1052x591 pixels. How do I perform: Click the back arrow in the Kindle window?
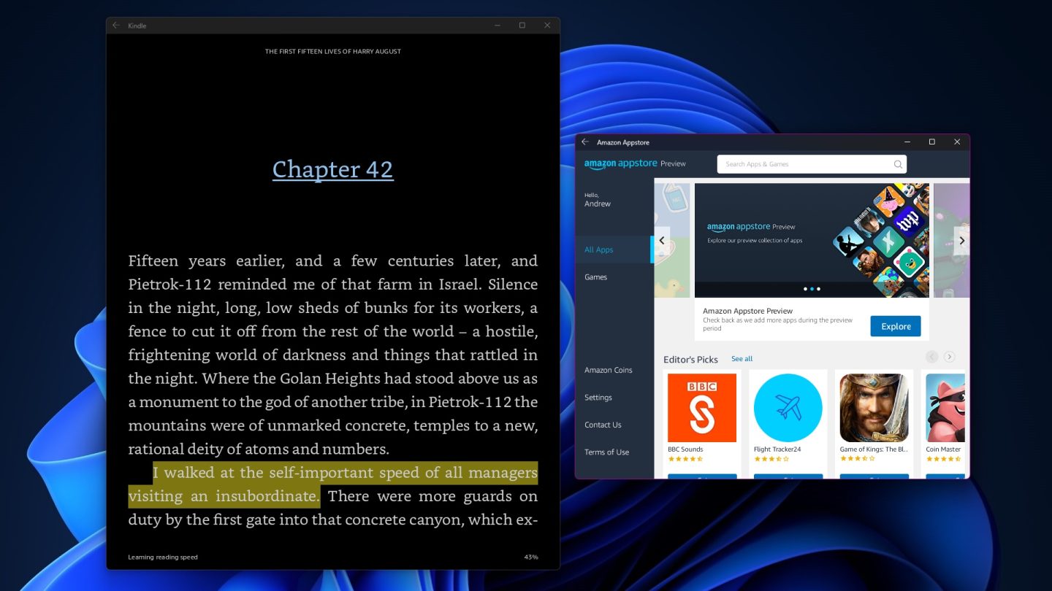point(117,25)
